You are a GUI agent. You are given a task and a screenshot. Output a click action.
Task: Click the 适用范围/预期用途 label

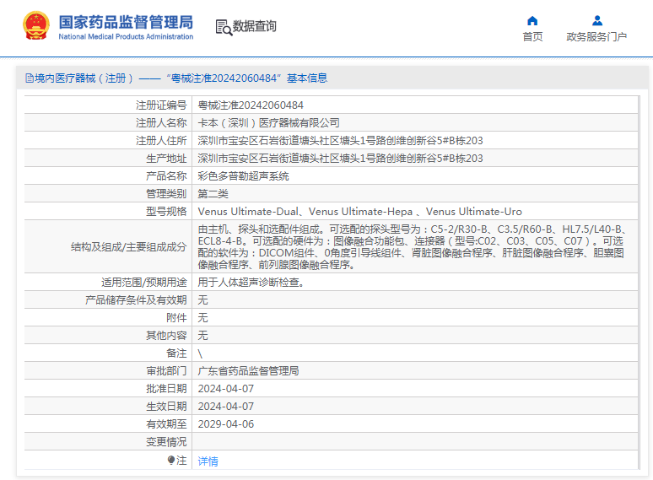[144, 283]
